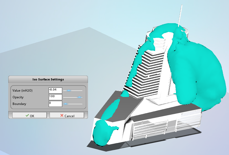This screenshot has height=155, width=229.
Task: Click the Iso Surface Settings title bar
Action: pyautogui.click(x=48, y=79)
